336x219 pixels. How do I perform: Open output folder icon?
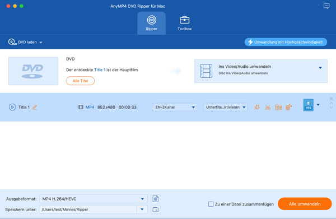click(156, 209)
